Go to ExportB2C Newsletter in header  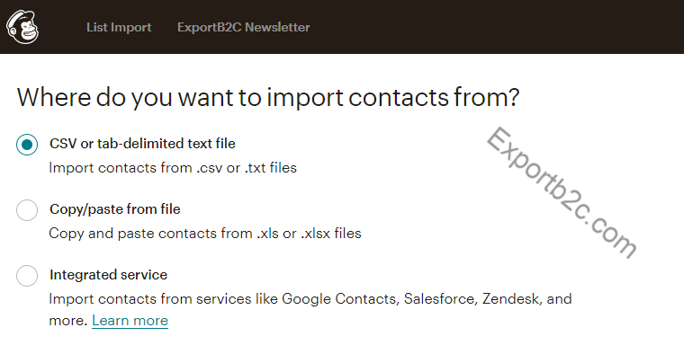tap(243, 27)
